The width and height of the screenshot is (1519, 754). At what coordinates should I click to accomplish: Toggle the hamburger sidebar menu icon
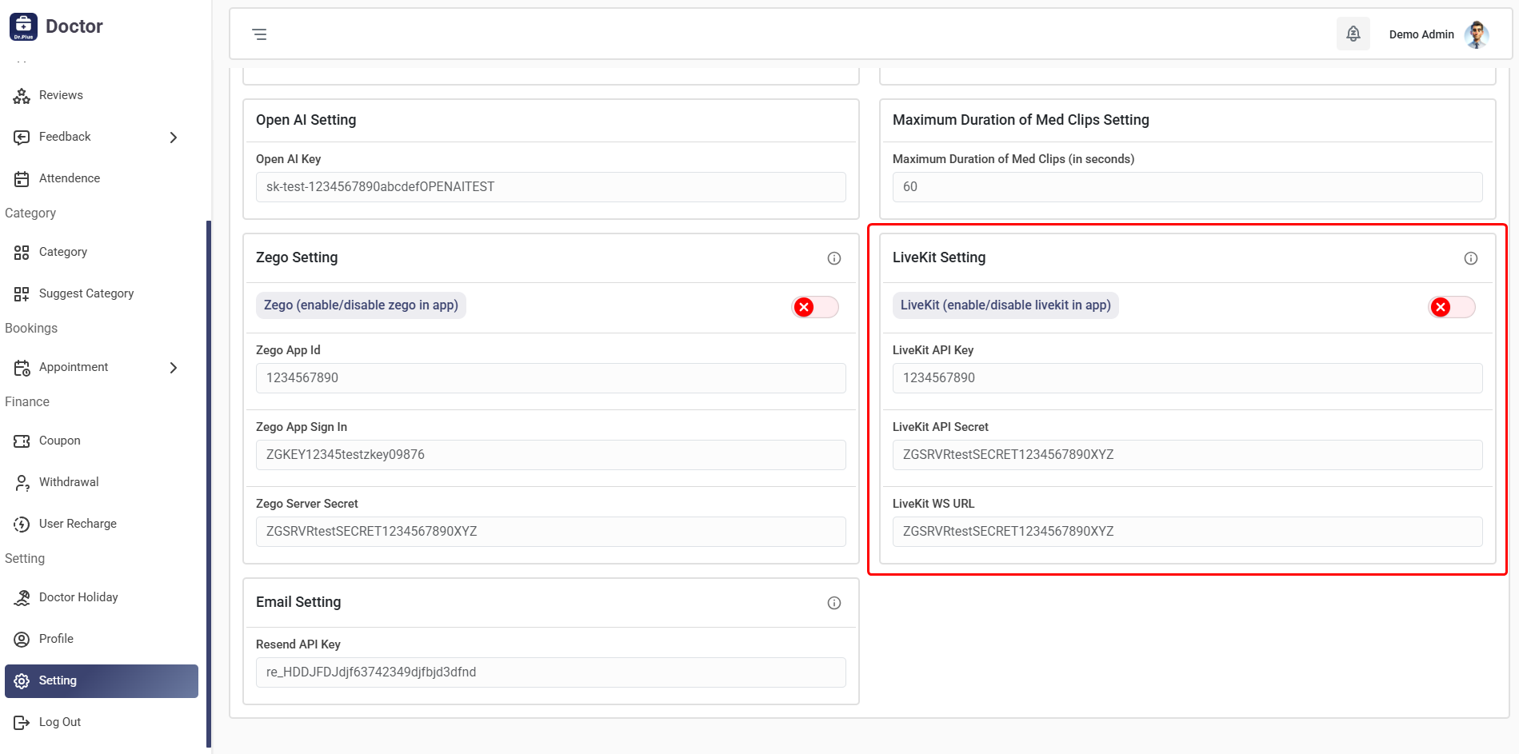pyautogui.click(x=259, y=34)
